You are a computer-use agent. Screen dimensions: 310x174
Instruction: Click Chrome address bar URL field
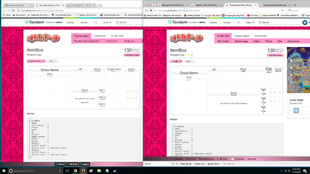coord(79,11)
